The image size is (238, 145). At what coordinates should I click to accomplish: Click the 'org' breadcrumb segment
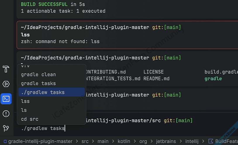point(143,142)
